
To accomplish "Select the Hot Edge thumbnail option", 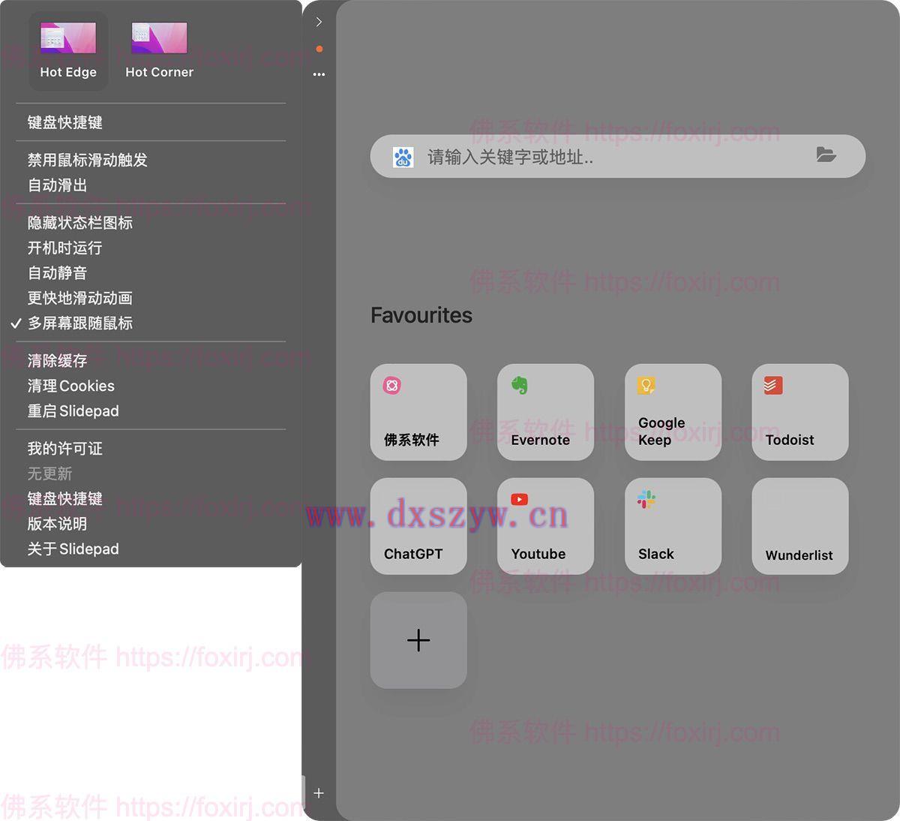I will coord(68,51).
